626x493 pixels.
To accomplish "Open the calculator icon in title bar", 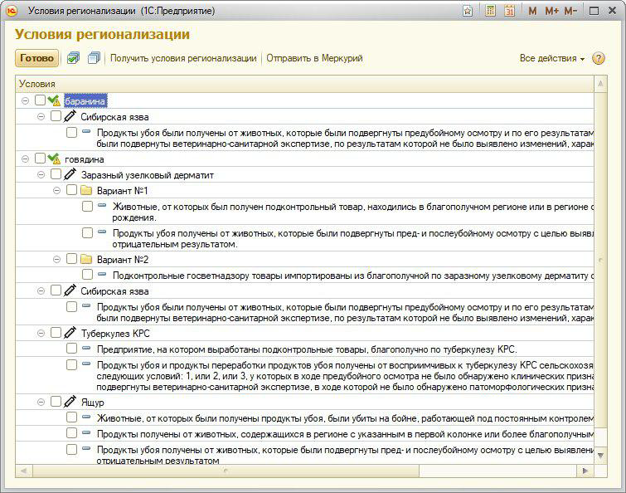I will (490, 11).
